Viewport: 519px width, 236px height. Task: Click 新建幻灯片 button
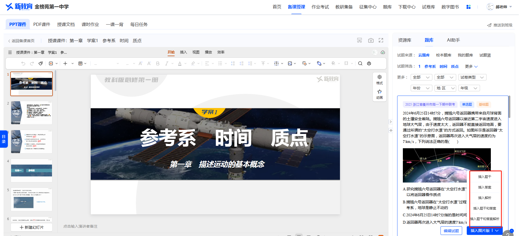32,227
